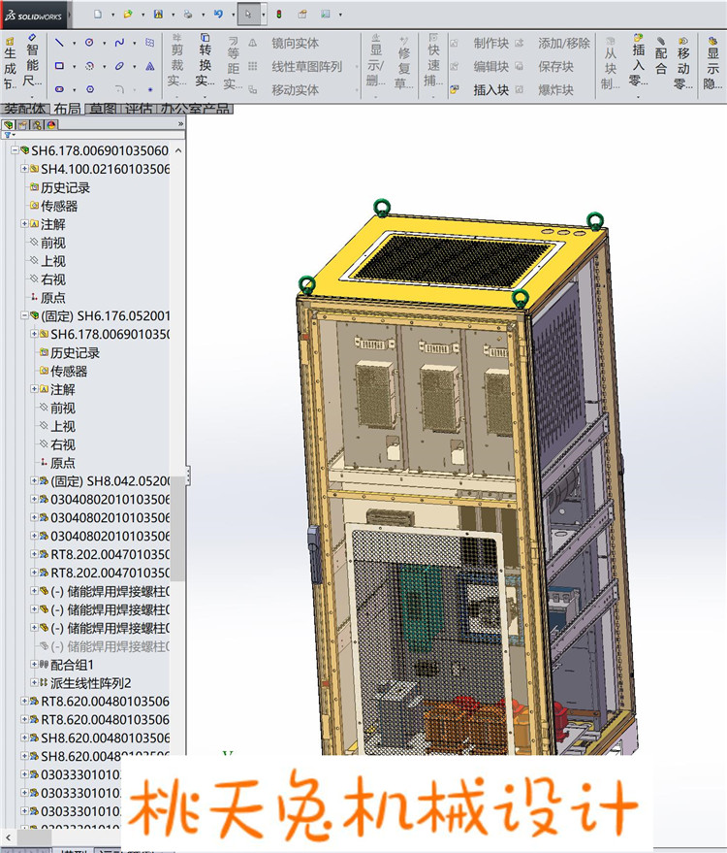Click 生成布局 create layout button
Viewport: 727px width, 853px height.
[10, 64]
